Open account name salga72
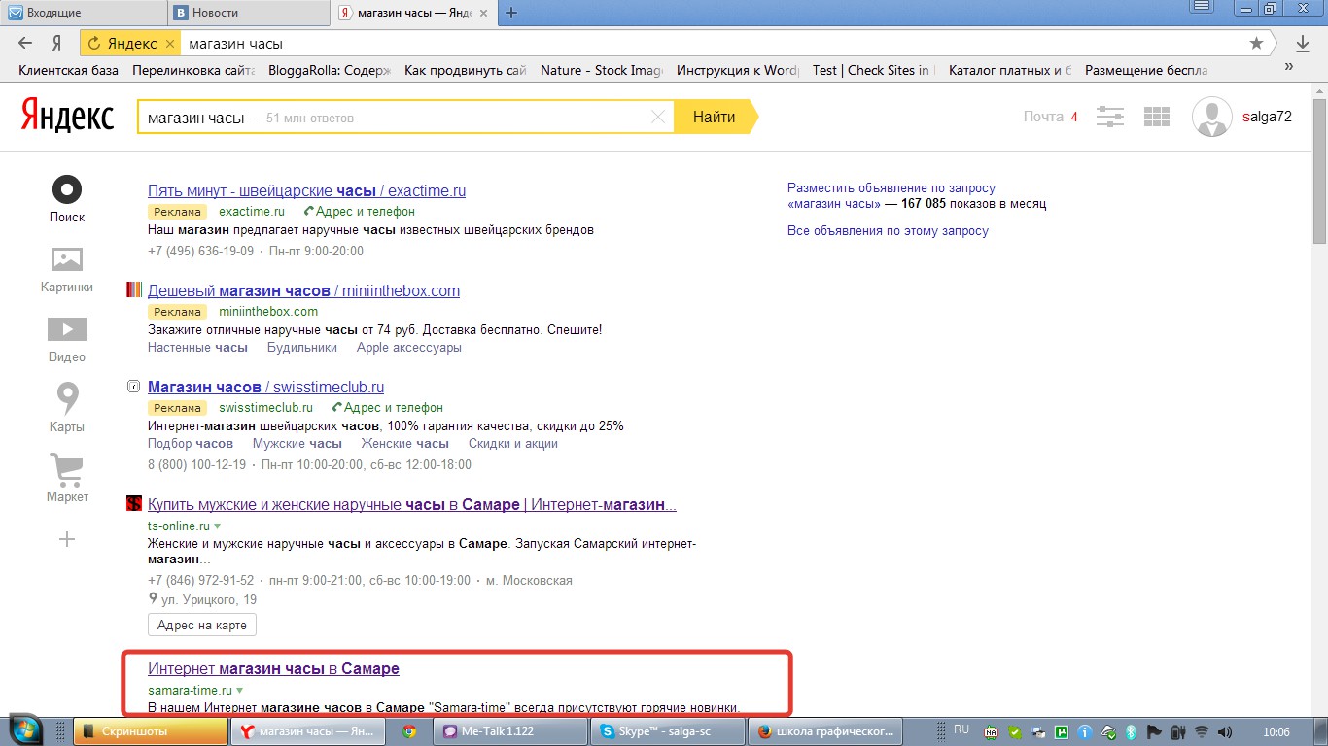The height and width of the screenshot is (746, 1328). [x=1267, y=117]
